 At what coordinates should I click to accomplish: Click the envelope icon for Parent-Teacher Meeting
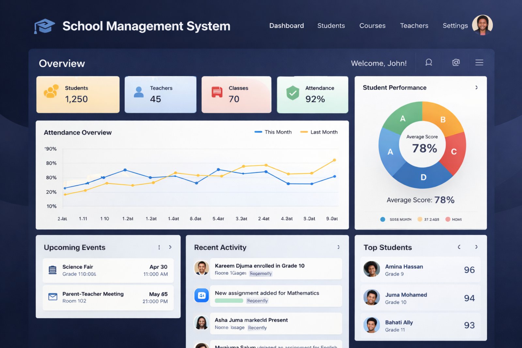coord(52,297)
